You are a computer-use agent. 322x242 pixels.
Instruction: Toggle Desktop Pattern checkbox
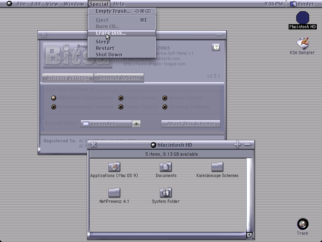coord(165,107)
